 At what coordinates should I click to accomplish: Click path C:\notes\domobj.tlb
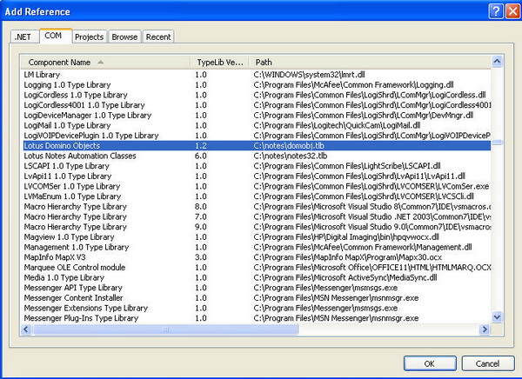[289, 146]
